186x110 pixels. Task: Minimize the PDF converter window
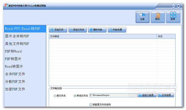click(x=173, y=6)
